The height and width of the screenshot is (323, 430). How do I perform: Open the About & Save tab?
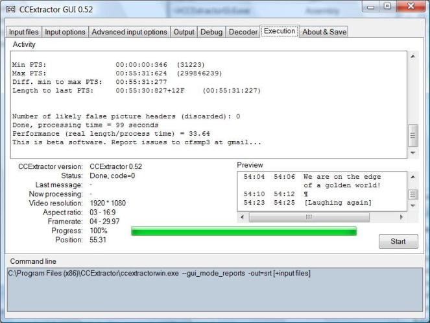(324, 32)
